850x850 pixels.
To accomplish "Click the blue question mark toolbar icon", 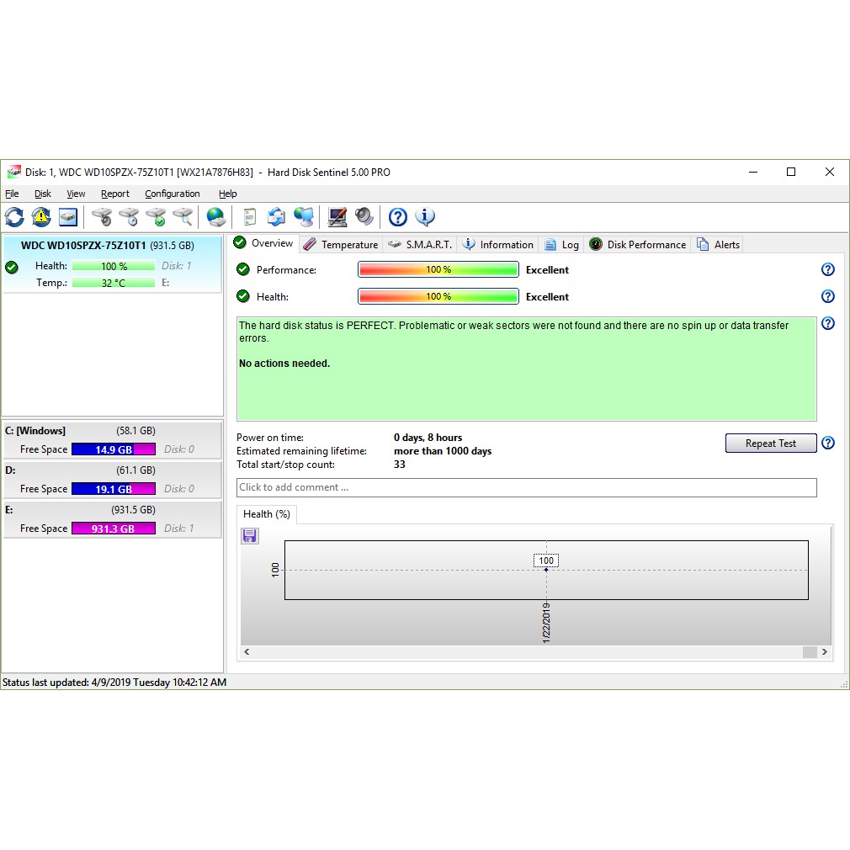I will click(398, 217).
